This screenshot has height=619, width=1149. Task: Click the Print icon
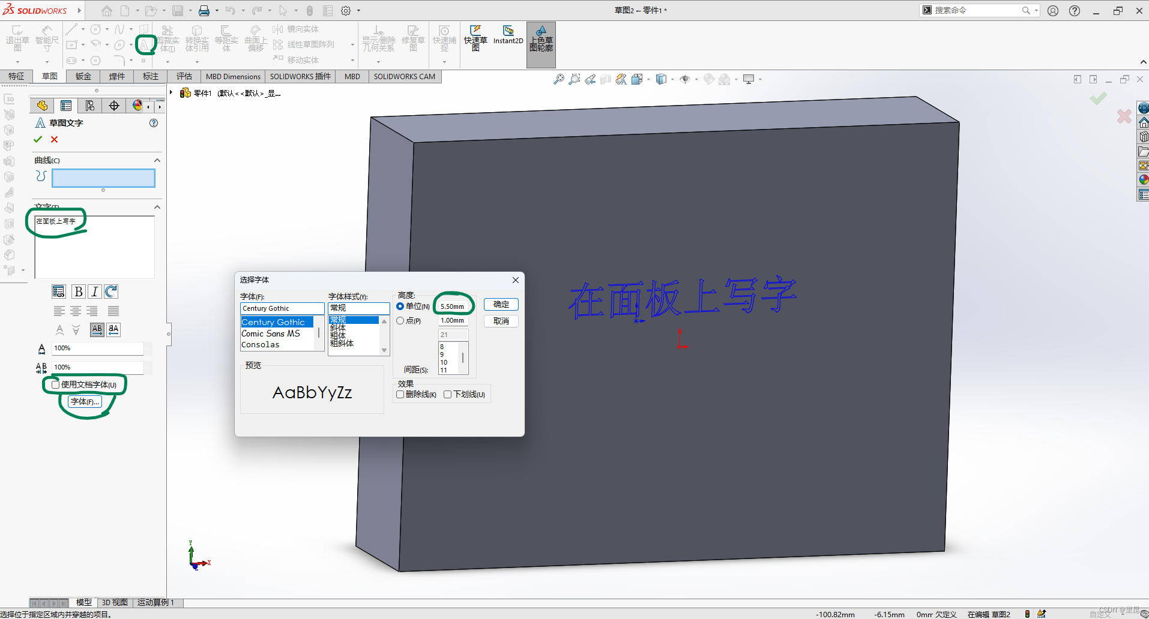click(204, 11)
